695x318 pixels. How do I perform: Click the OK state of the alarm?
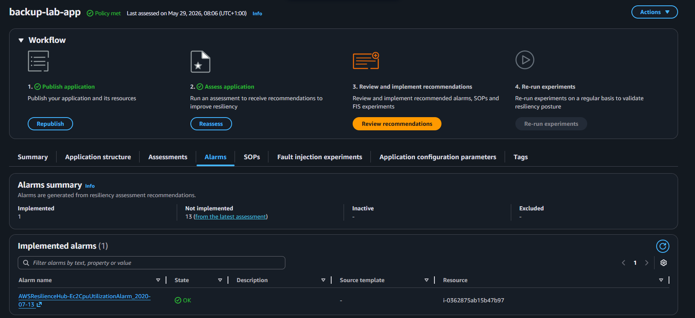coord(183,300)
